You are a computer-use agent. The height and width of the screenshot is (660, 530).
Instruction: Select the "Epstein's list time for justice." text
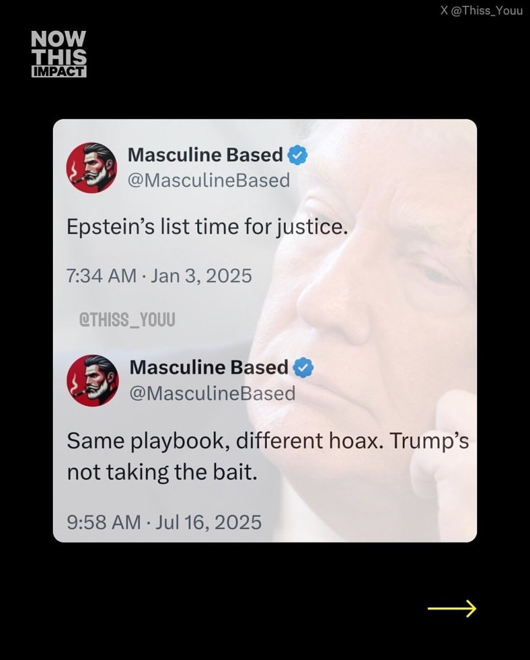[x=207, y=228]
